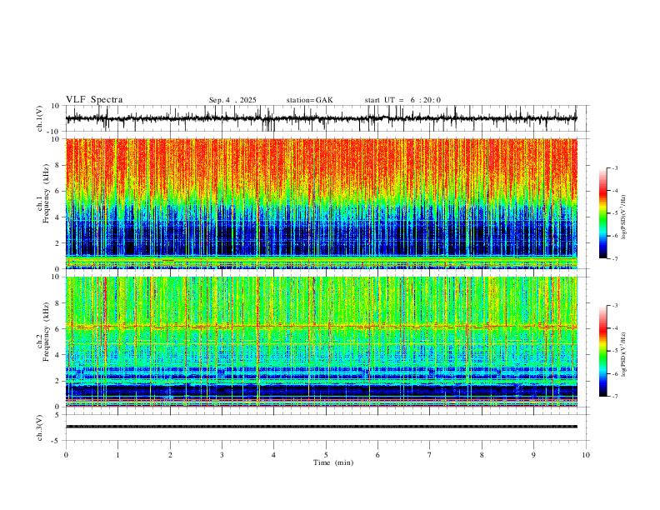Select the 'start UT = 6 : 20: 0' text

tap(402, 100)
